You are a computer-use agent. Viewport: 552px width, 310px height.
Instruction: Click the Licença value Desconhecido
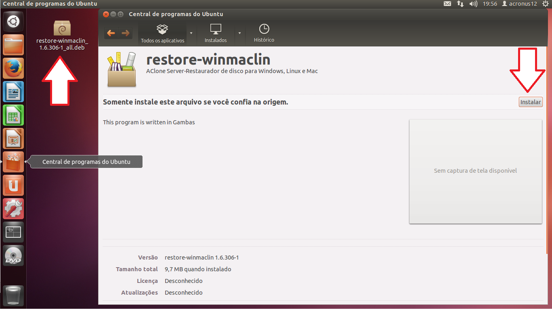(x=184, y=281)
